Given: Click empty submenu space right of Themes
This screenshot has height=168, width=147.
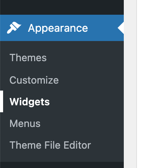Looking at the screenshot, I should pos(85,58).
